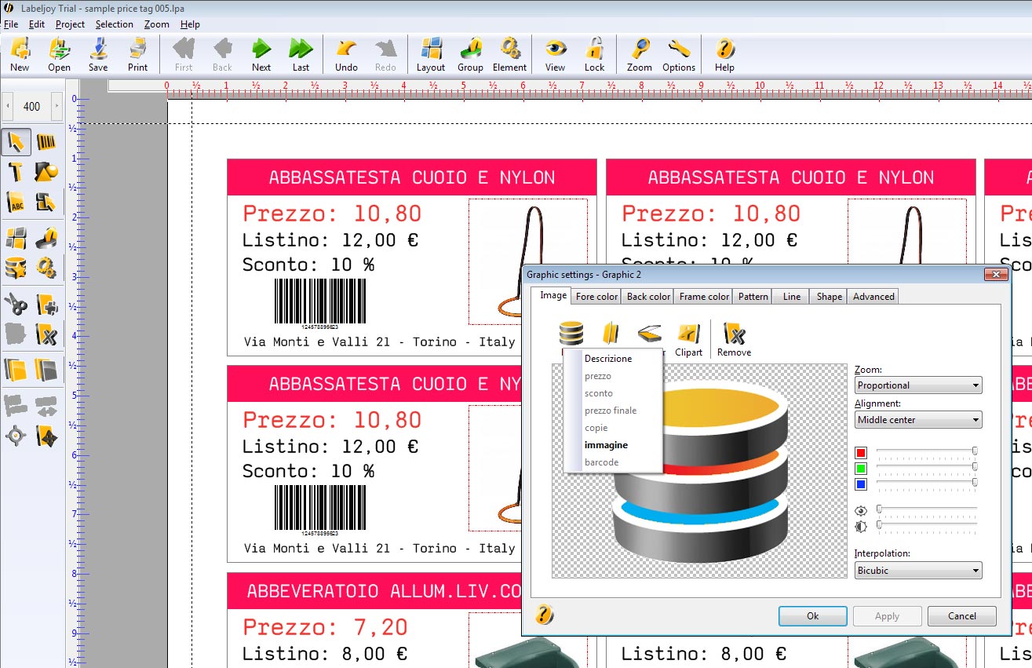Choose immagine from field popup menu
The image size is (1032, 668).
(606, 445)
